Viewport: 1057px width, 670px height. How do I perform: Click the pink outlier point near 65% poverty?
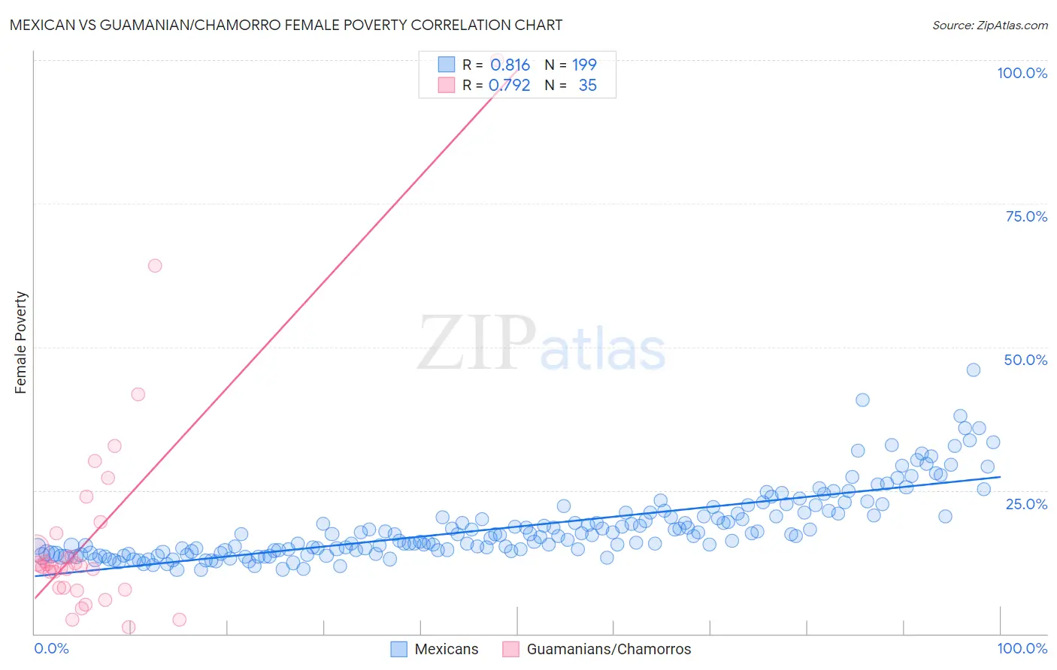click(155, 265)
